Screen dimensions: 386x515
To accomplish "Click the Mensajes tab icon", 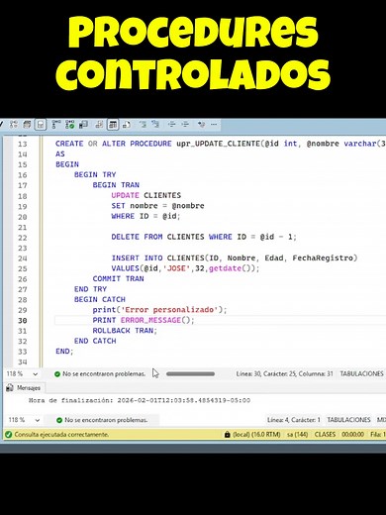I will click(10, 388).
